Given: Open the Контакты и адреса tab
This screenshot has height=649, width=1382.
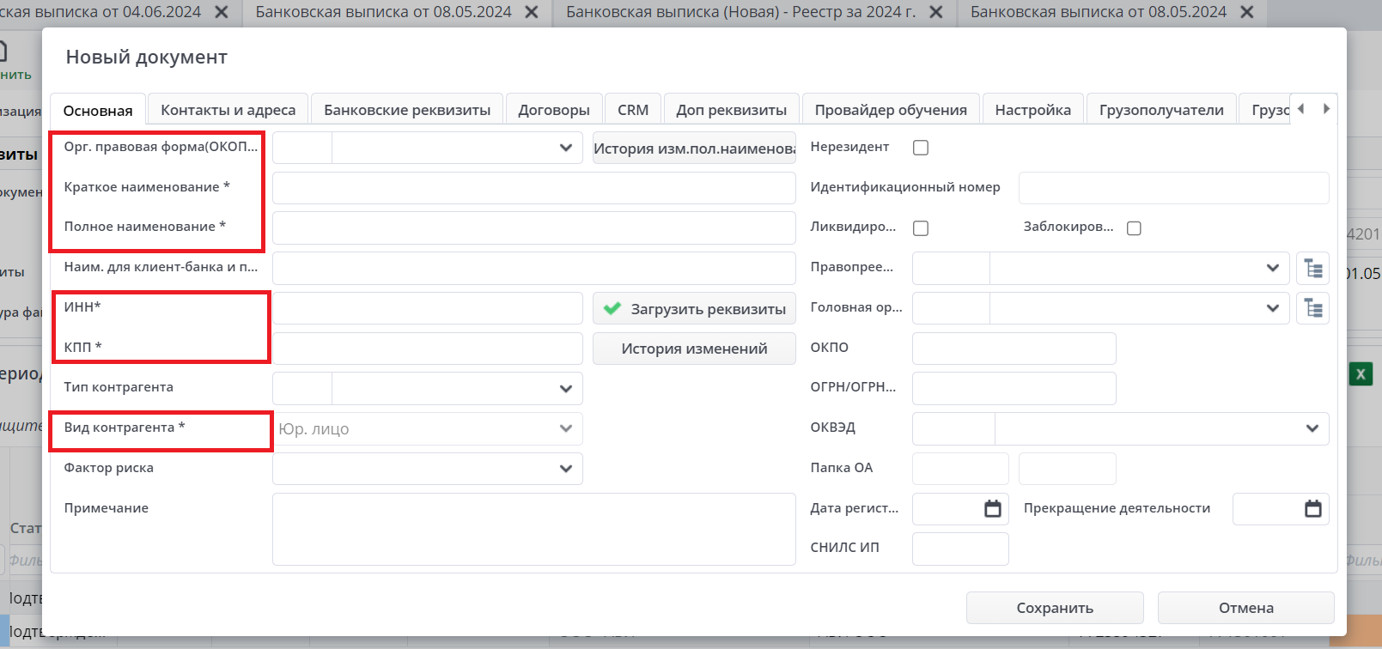Looking at the screenshot, I should point(228,110).
